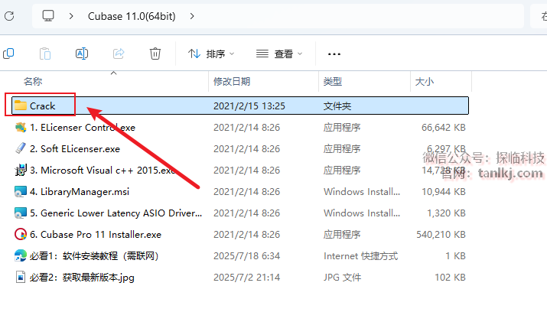Image resolution: width=547 pixels, height=325 pixels.
Task: Sort by 类型 column header
Action: tap(333, 82)
